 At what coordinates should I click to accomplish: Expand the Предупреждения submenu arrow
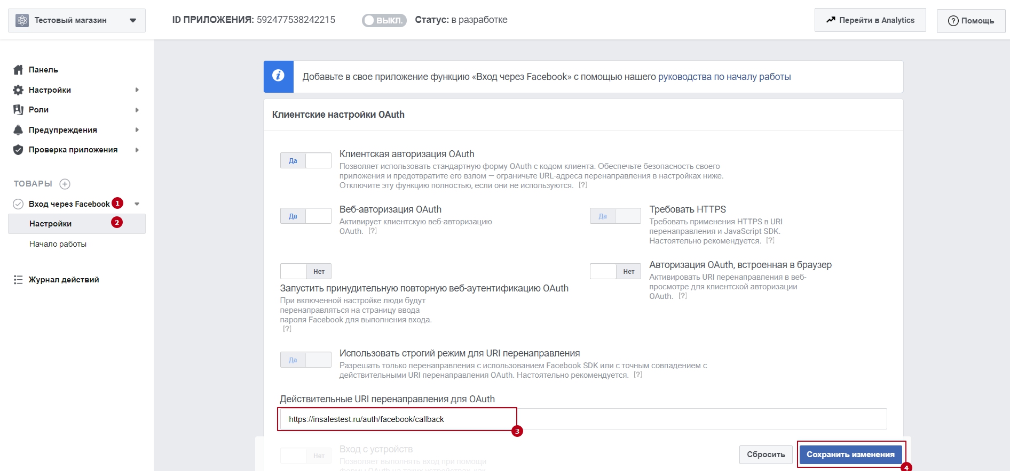pos(137,130)
